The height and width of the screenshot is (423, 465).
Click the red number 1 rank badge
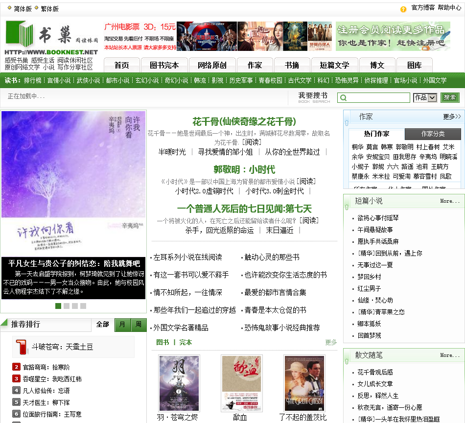pos(21,347)
